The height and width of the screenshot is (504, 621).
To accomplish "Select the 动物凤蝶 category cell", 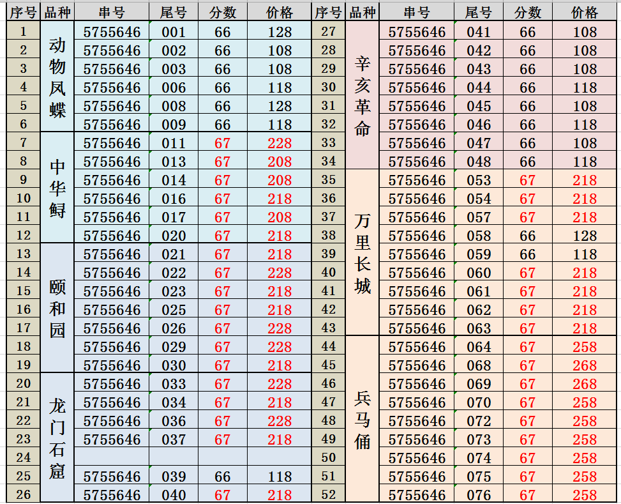I will [x=57, y=77].
